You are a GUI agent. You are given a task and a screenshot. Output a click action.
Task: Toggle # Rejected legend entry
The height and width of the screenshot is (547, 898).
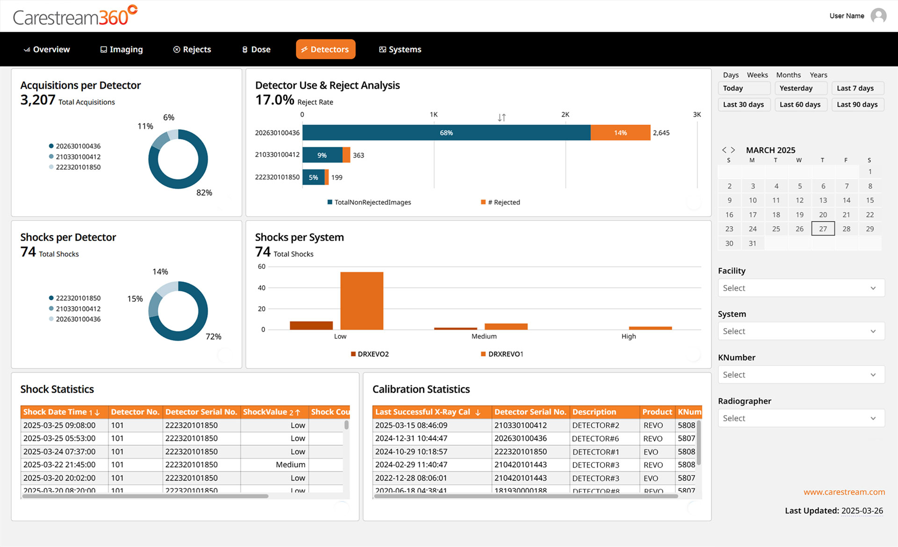[500, 202]
